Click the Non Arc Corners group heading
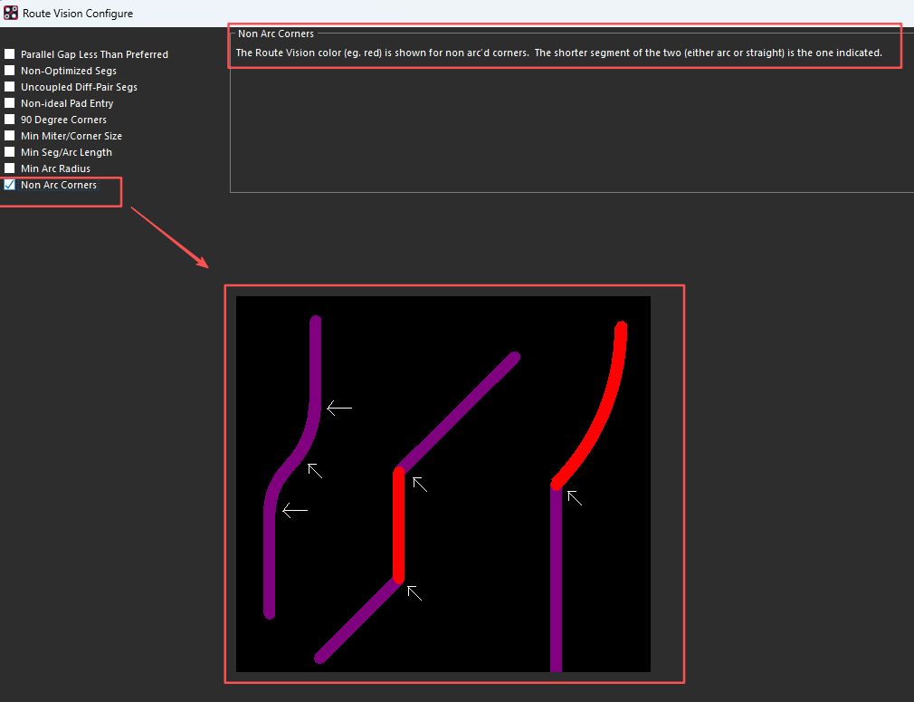Screen dimensions: 914x702 275,34
